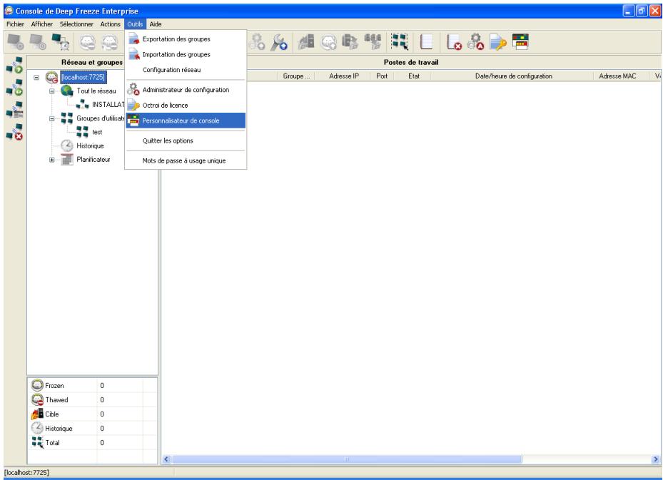Click the Réseau et groupes panel header

point(92,62)
